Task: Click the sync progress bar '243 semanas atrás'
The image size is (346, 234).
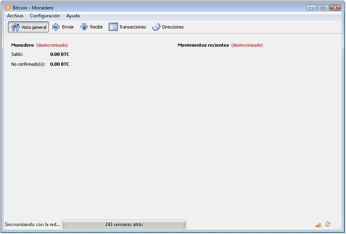Action: (x=124, y=224)
